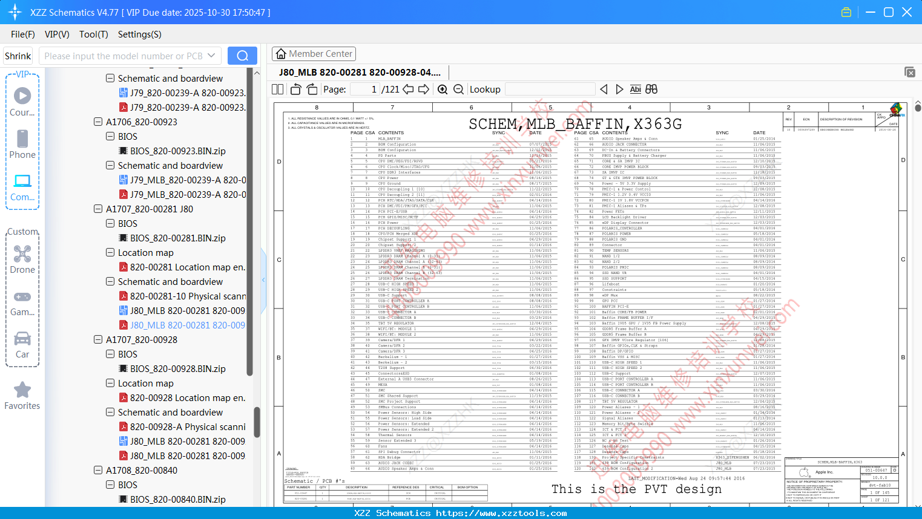Rotate the schematic page clockwise
This screenshot has height=519, width=922.
coord(312,90)
